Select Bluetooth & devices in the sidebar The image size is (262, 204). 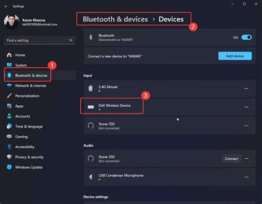pos(40,76)
